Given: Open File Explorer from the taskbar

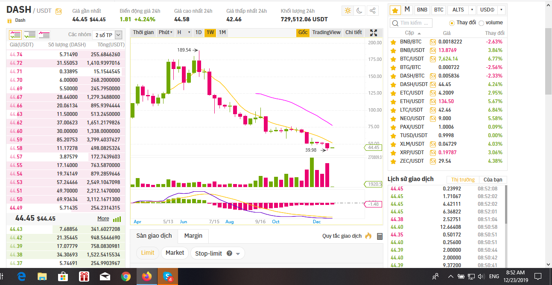Looking at the screenshot, I should click(42, 277).
